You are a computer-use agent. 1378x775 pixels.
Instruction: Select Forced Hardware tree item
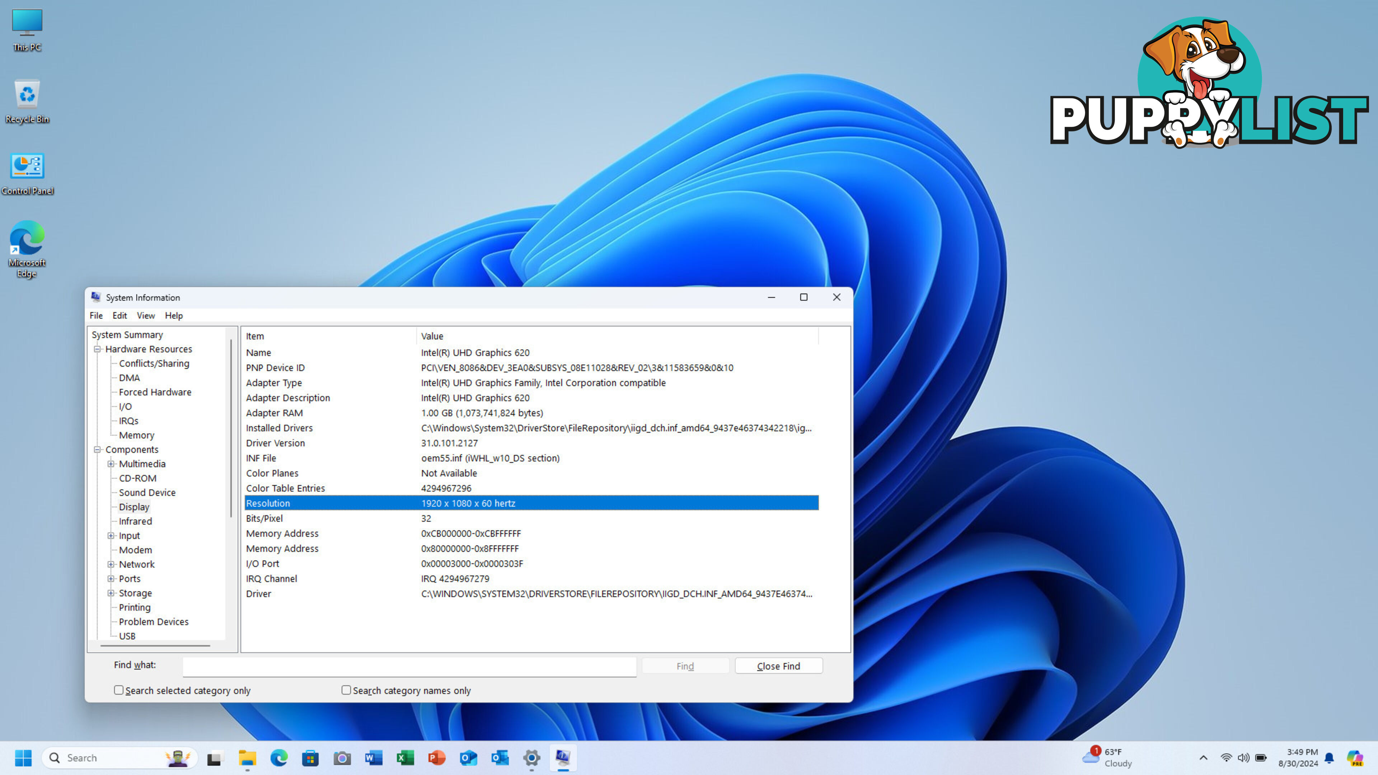pyautogui.click(x=155, y=392)
